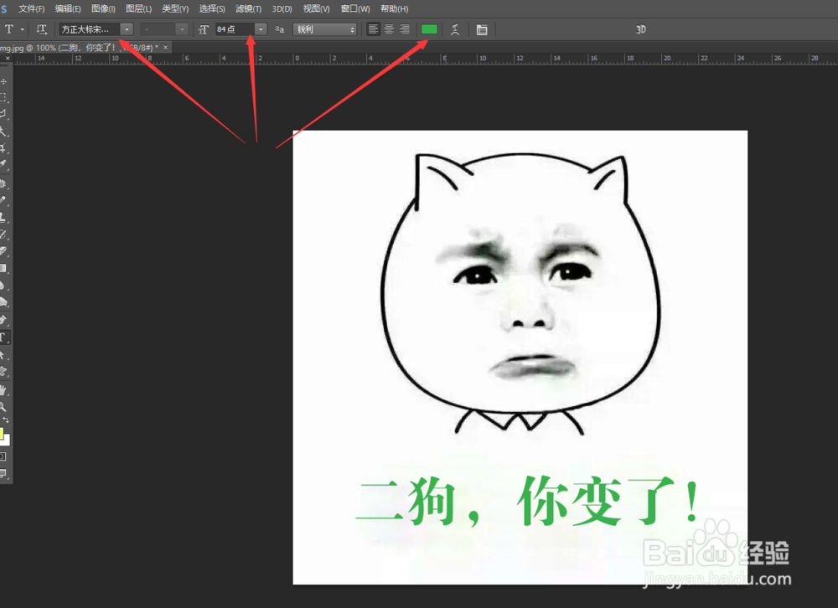This screenshot has height=608, width=838.
Task: Select the Eyedropper tool
Action: click(3, 164)
